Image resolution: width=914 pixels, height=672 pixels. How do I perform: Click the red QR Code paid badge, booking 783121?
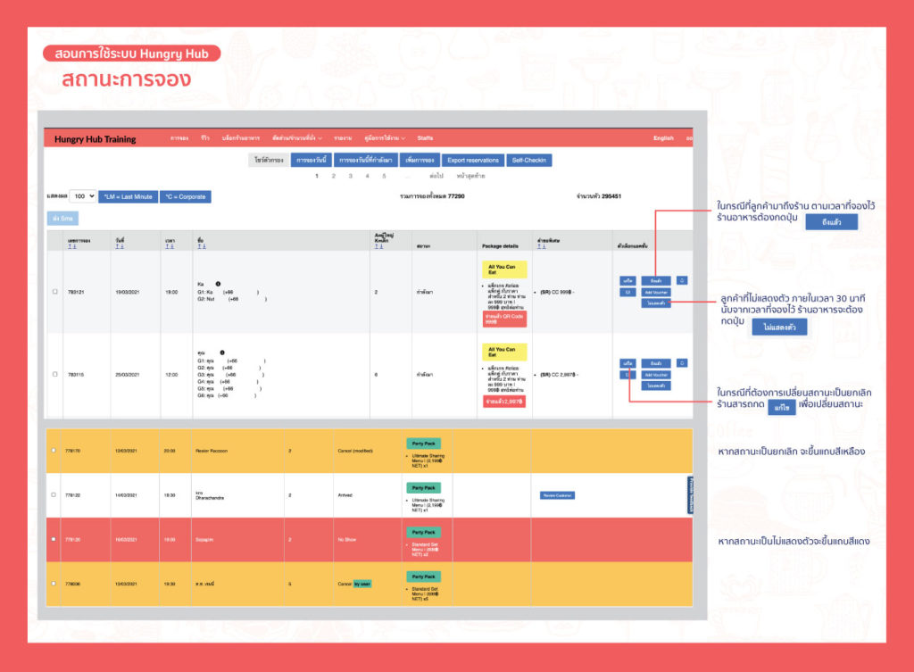click(x=505, y=319)
